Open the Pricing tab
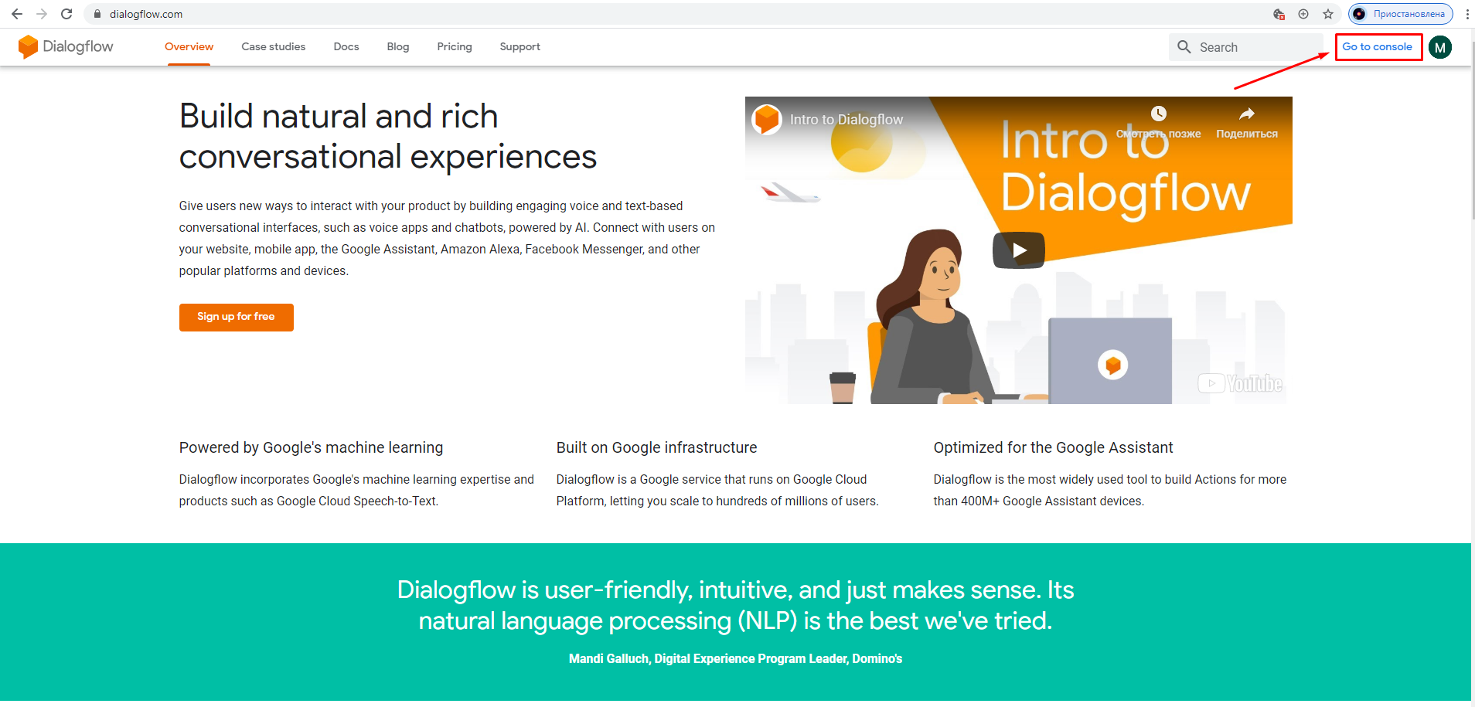Screen dimensions: 1475x707 tap(455, 46)
